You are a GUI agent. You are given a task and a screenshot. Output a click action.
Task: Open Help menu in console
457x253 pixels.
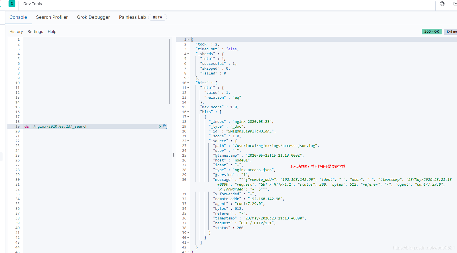52,32
